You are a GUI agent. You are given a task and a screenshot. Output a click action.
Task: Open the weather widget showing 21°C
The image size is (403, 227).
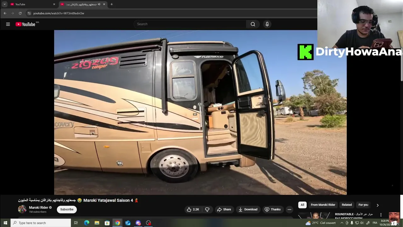pyautogui.click(x=321, y=223)
